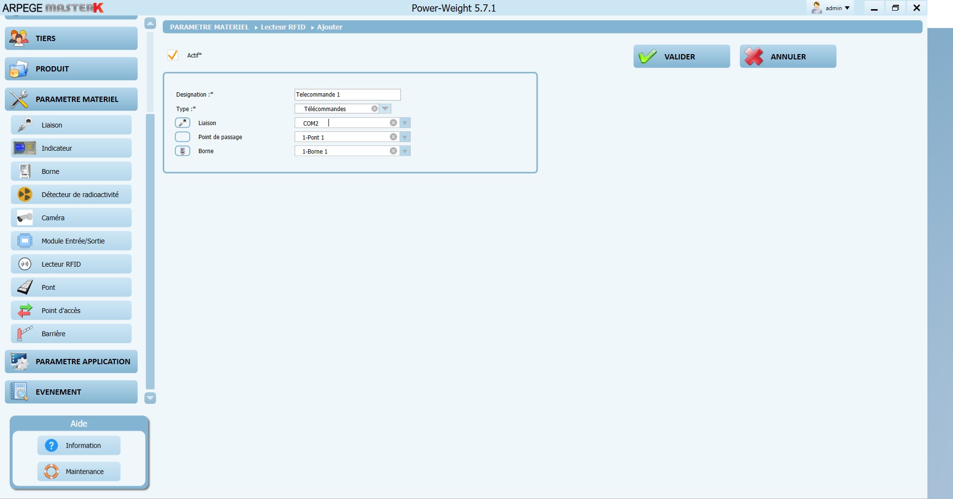Image resolution: width=953 pixels, height=499 pixels.
Task: Click the Lecteur RFID sidebar icon
Action: 25,264
